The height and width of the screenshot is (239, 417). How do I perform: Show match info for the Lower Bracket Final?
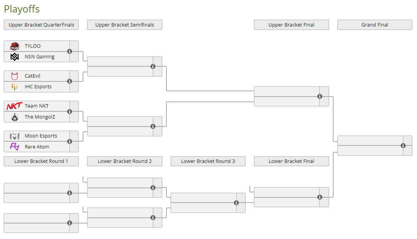pyautogui.click(x=320, y=197)
